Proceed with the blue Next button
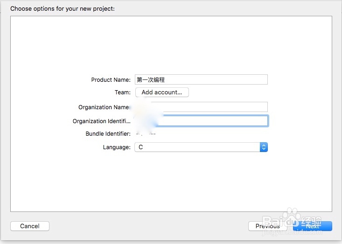342x244 pixels. pos(313,226)
